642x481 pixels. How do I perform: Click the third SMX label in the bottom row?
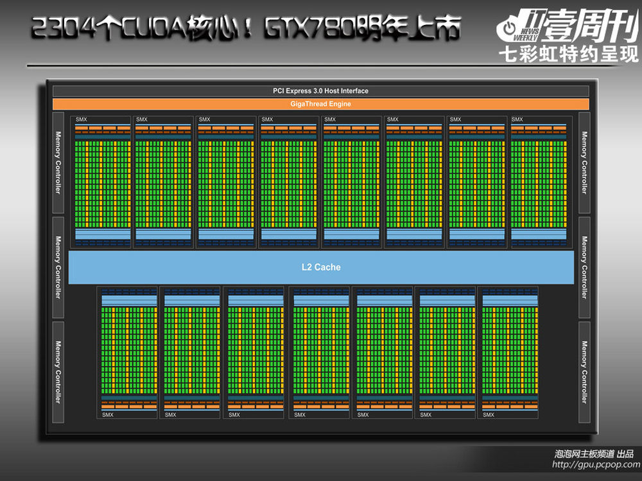234,415
